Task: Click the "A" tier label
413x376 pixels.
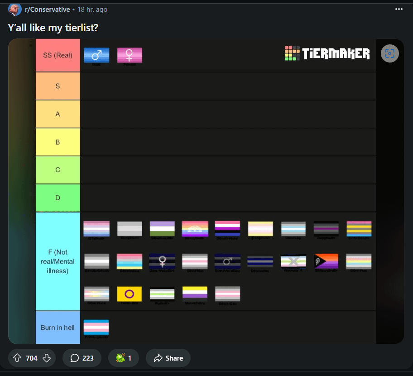Action: 58,114
